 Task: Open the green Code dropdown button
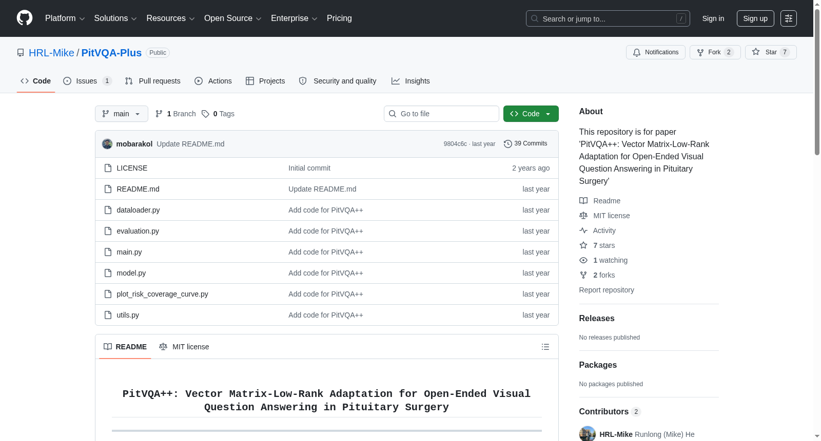tap(531, 114)
